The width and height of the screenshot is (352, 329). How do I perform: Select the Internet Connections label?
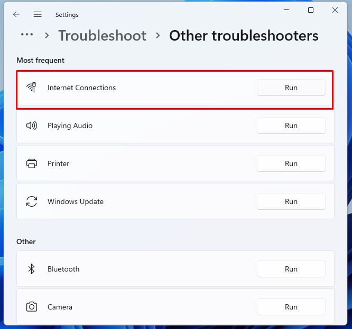[x=81, y=88]
